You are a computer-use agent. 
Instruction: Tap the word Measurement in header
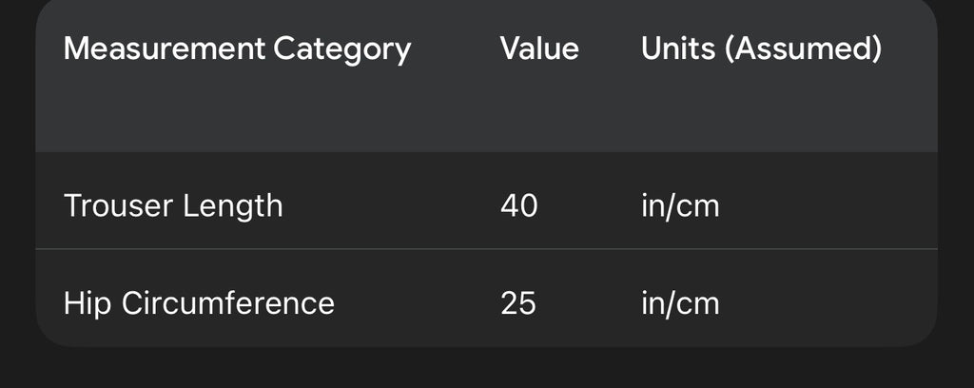164,48
